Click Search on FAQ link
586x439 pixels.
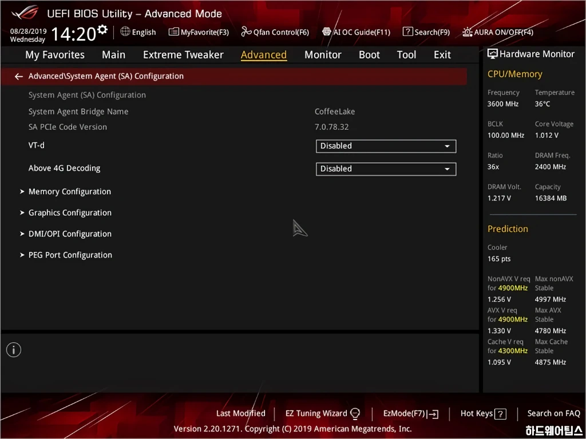553,414
